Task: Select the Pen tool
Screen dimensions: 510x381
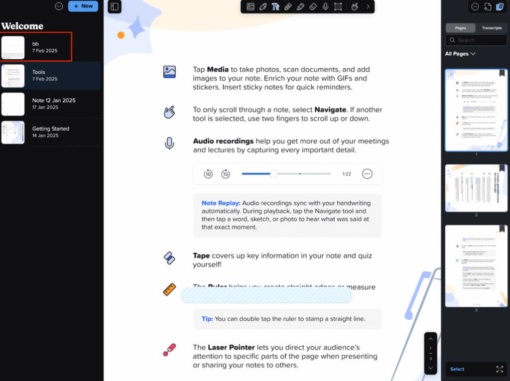Action: coord(263,7)
